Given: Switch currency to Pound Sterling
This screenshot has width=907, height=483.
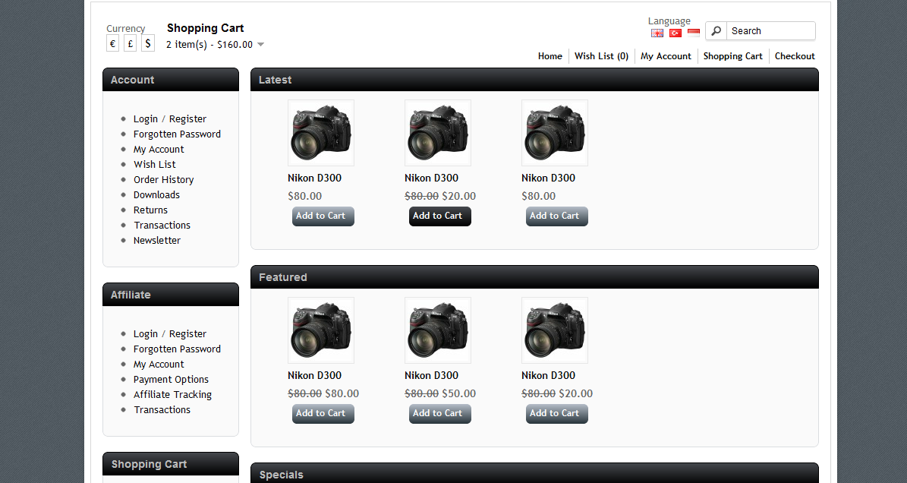Looking at the screenshot, I should [x=130, y=43].
